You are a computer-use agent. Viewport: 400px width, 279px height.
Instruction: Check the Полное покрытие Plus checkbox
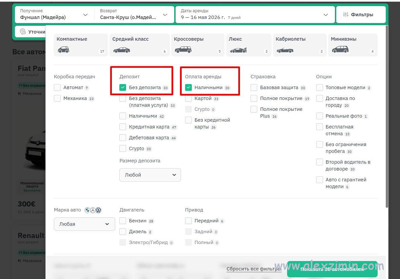pyautogui.click(x=254, y=109)
